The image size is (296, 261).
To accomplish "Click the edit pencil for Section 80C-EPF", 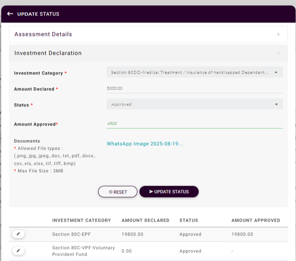I will (x=18, y=234).
